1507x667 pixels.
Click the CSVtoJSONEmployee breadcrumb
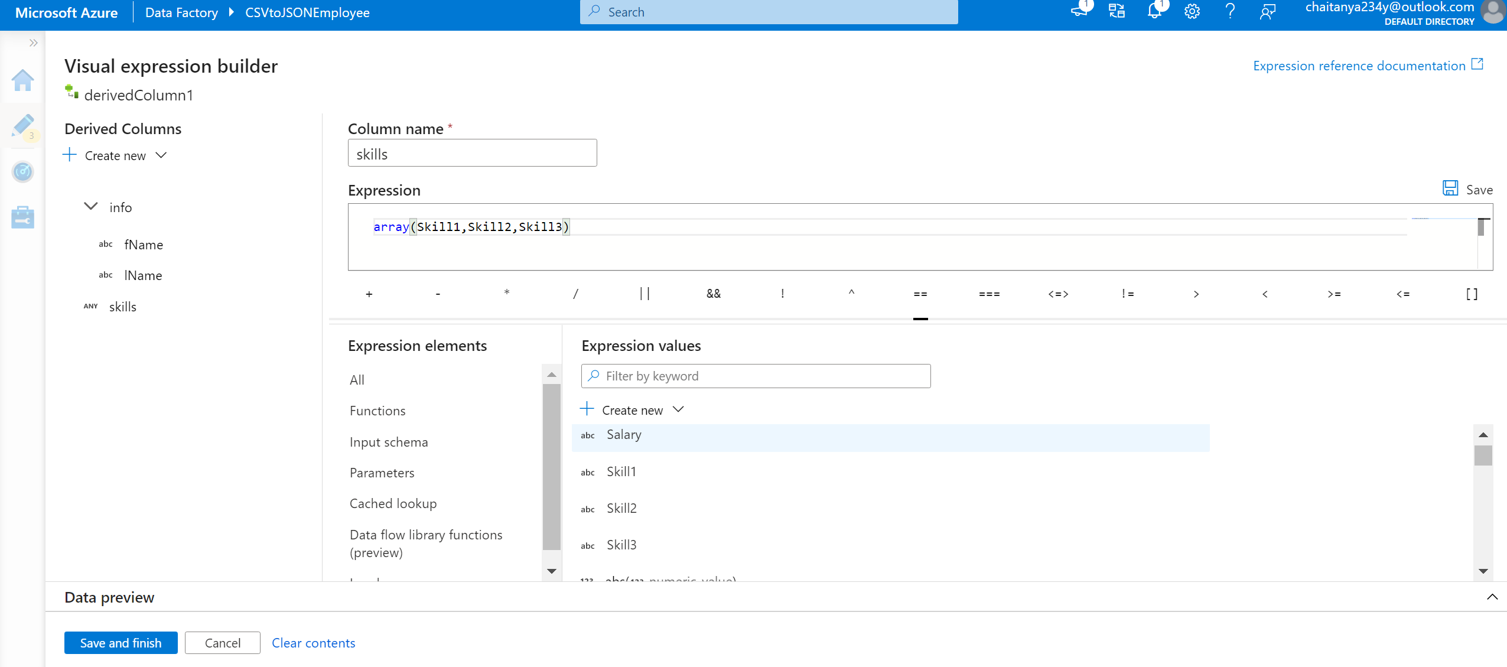(x=307, y=12)
